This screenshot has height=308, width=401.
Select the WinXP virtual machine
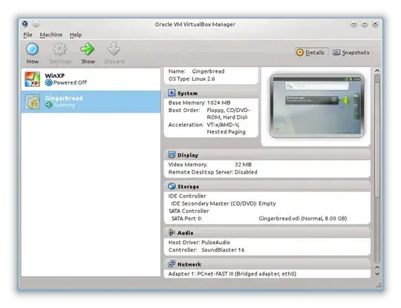tap(91, 79)
